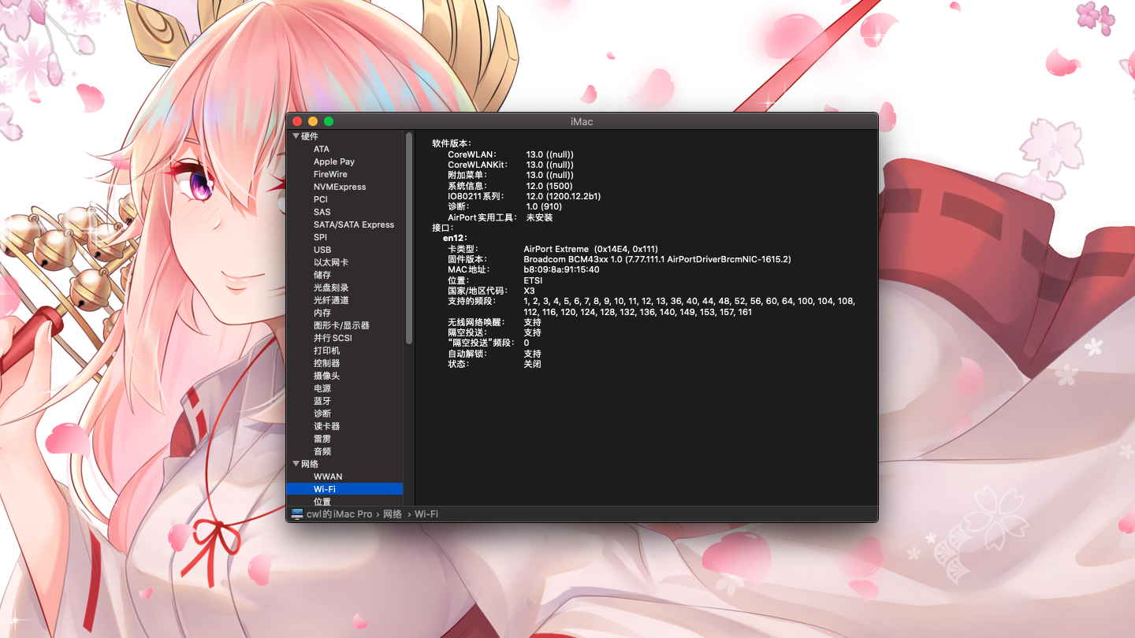Viewport: 1135px width, 638px height.
Task: Select SPI in the sidebar
Action: [x=320, y=237]
